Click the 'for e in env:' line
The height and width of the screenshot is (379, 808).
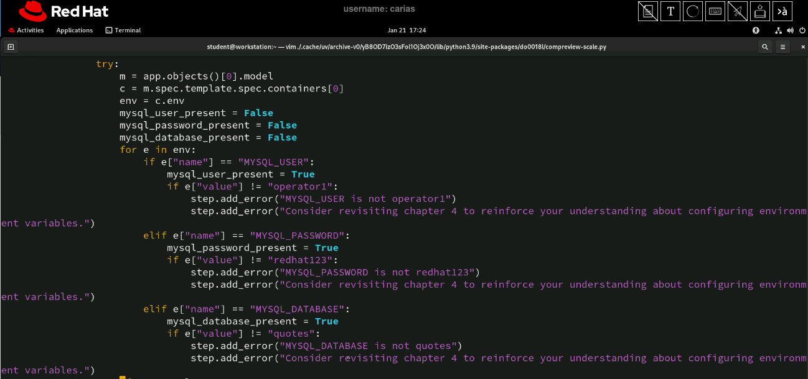pyautogui.click(x=157, y=150)
